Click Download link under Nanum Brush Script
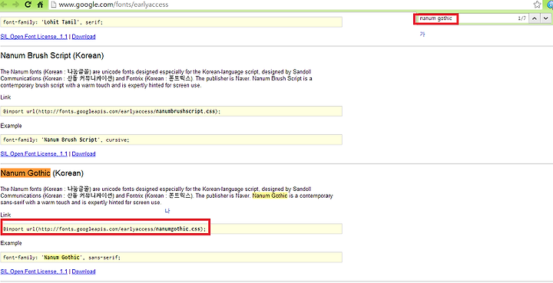Screen dimensions: 553x283 pyautogui.click(x=84, y=154)
